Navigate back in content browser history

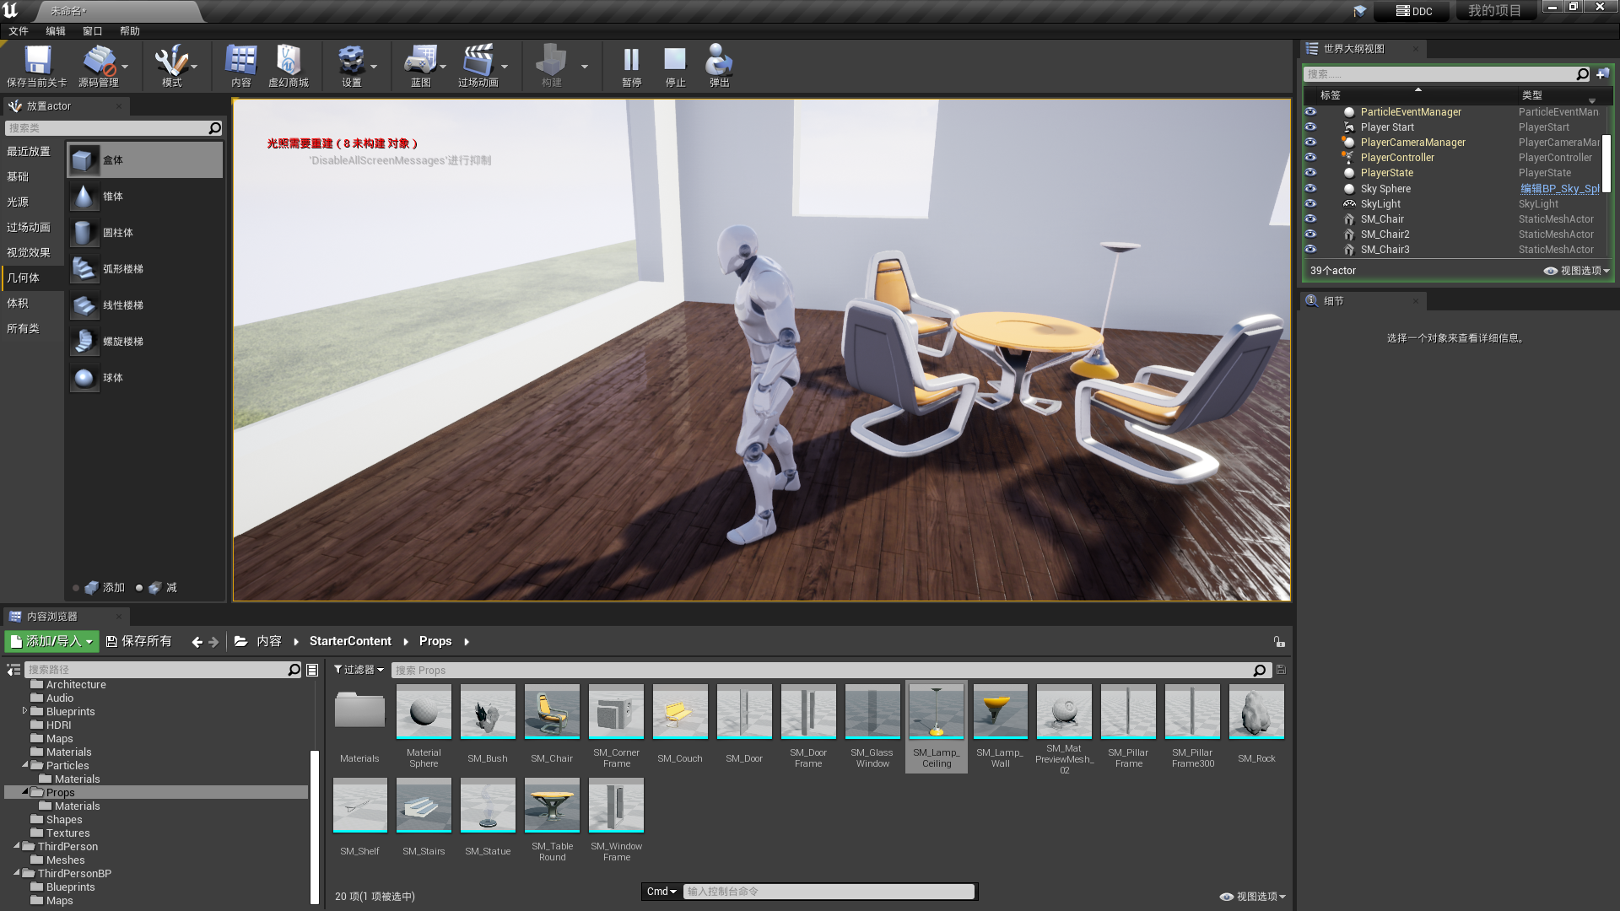197,642
